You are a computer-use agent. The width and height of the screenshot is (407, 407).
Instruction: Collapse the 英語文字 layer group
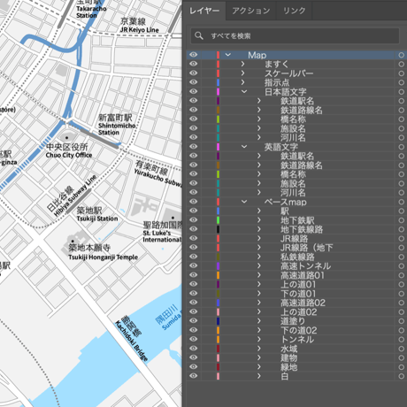pos(244,147)
